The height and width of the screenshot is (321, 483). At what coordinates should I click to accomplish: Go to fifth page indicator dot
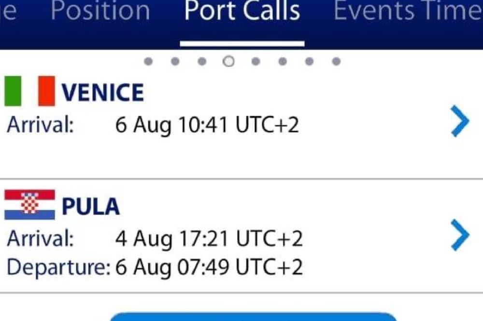click(x=256, y=62)
